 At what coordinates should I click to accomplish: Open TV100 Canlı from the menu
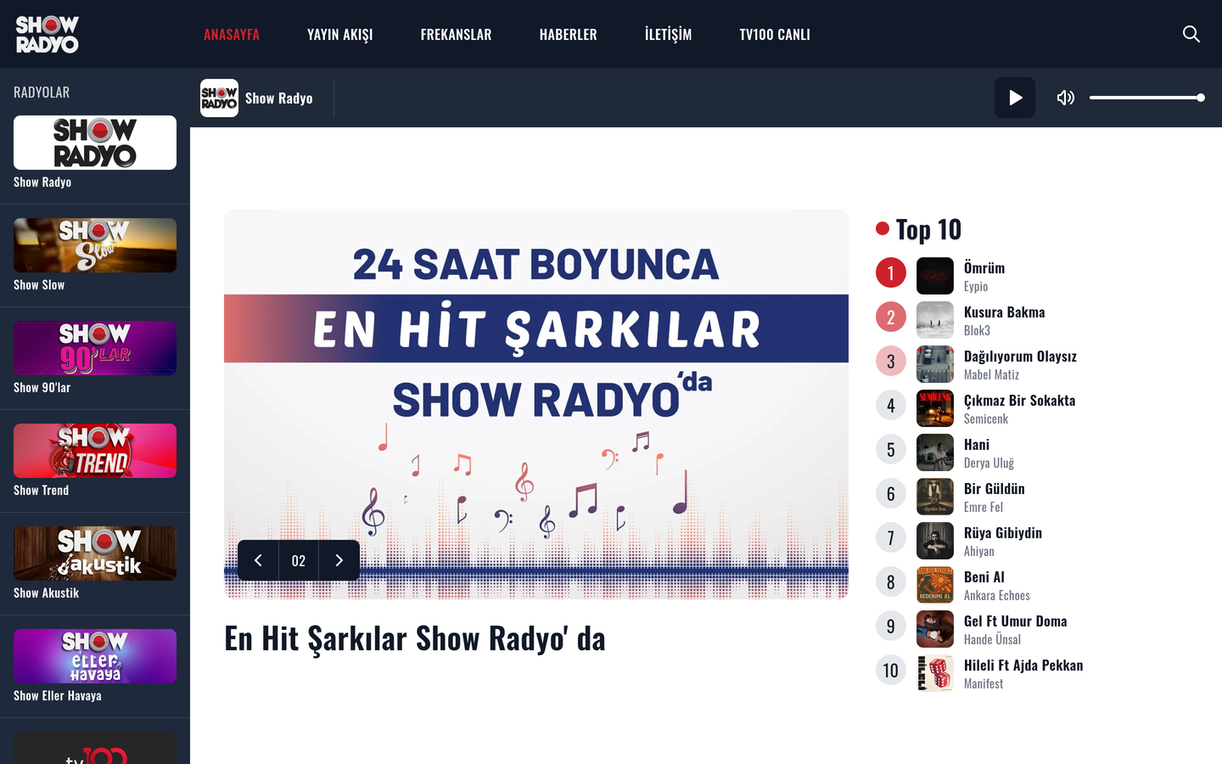click(775, 35)
